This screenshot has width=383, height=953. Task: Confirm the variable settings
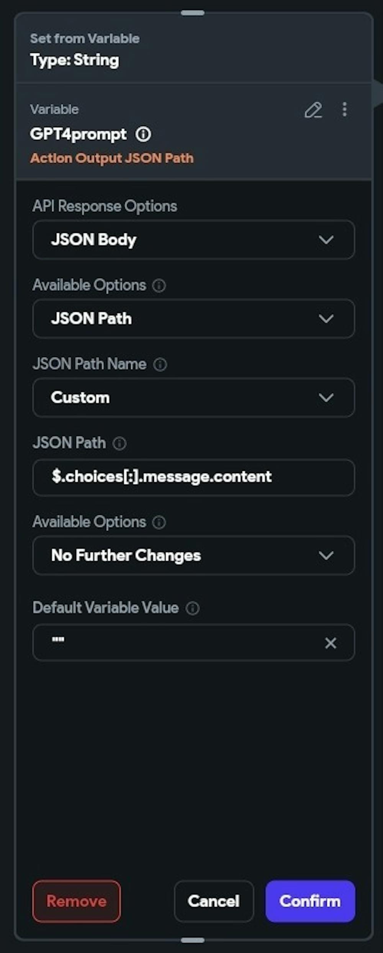tap(310, 901)
